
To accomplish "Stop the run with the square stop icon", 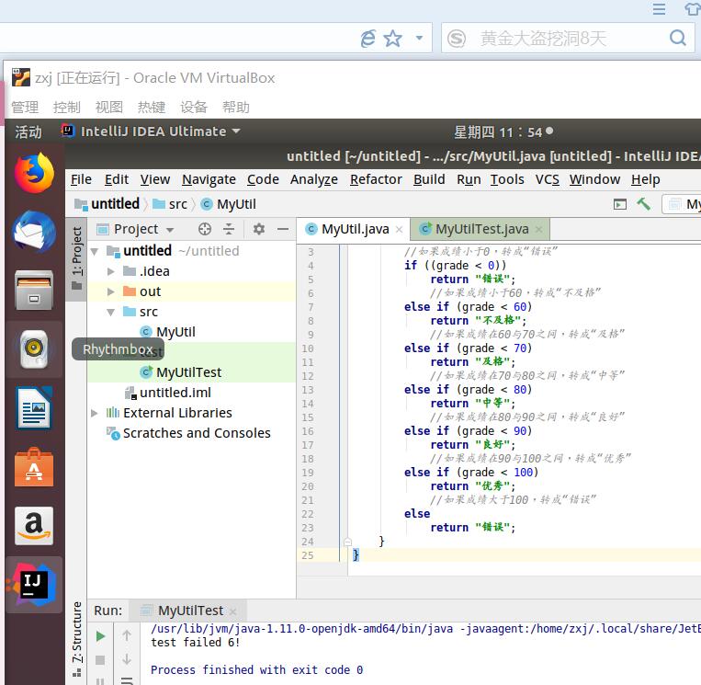I will (x=100, y=660).
